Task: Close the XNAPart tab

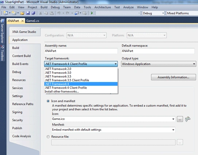Action: click(x=23, y=21)
